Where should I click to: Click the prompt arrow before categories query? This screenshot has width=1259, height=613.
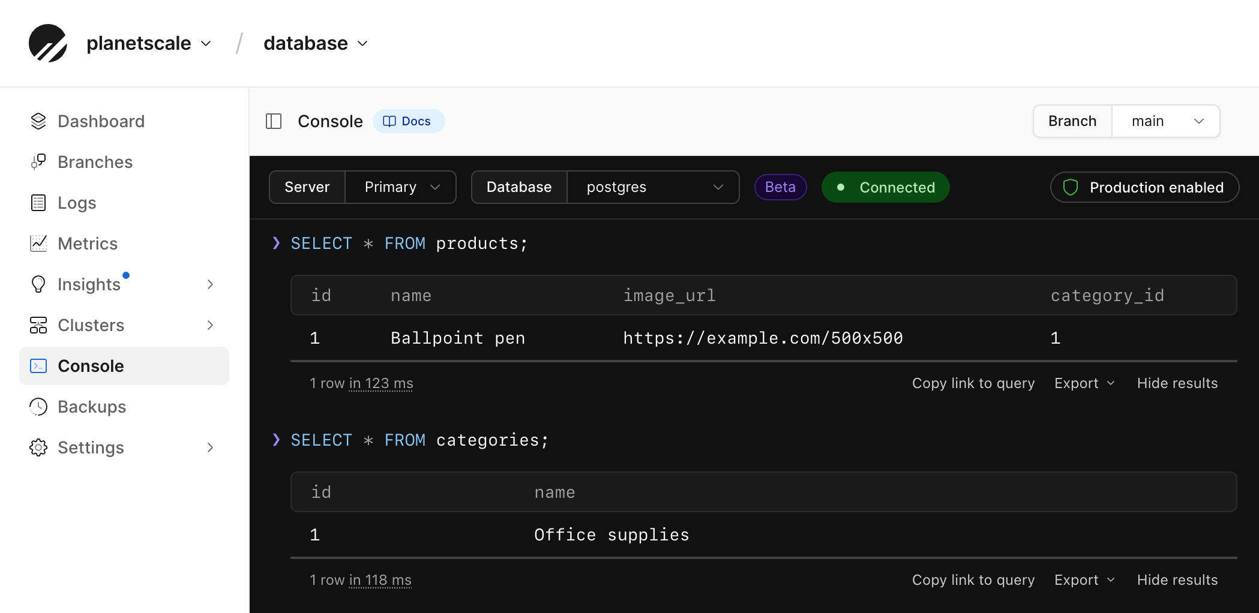[x=276, y=440]
